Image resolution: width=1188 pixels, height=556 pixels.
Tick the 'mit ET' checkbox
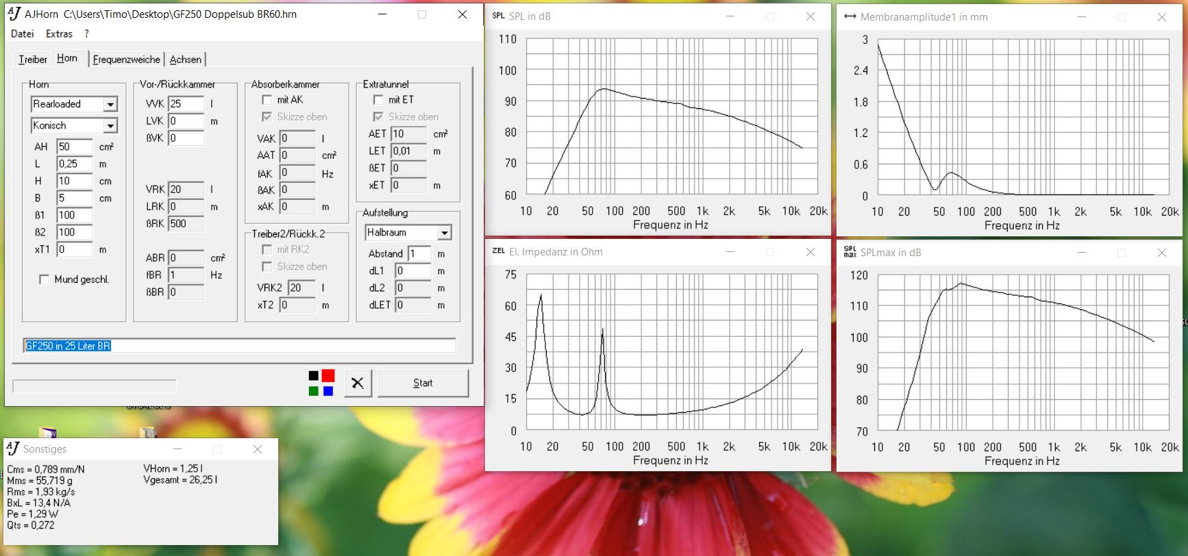[378, 100]
